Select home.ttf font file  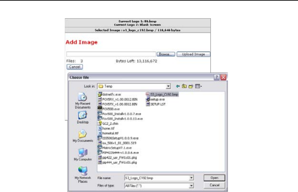106,128
